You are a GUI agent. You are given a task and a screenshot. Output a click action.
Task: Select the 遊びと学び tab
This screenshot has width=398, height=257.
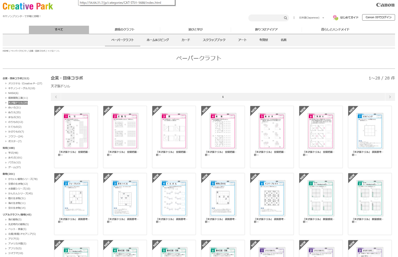point(195,29)
